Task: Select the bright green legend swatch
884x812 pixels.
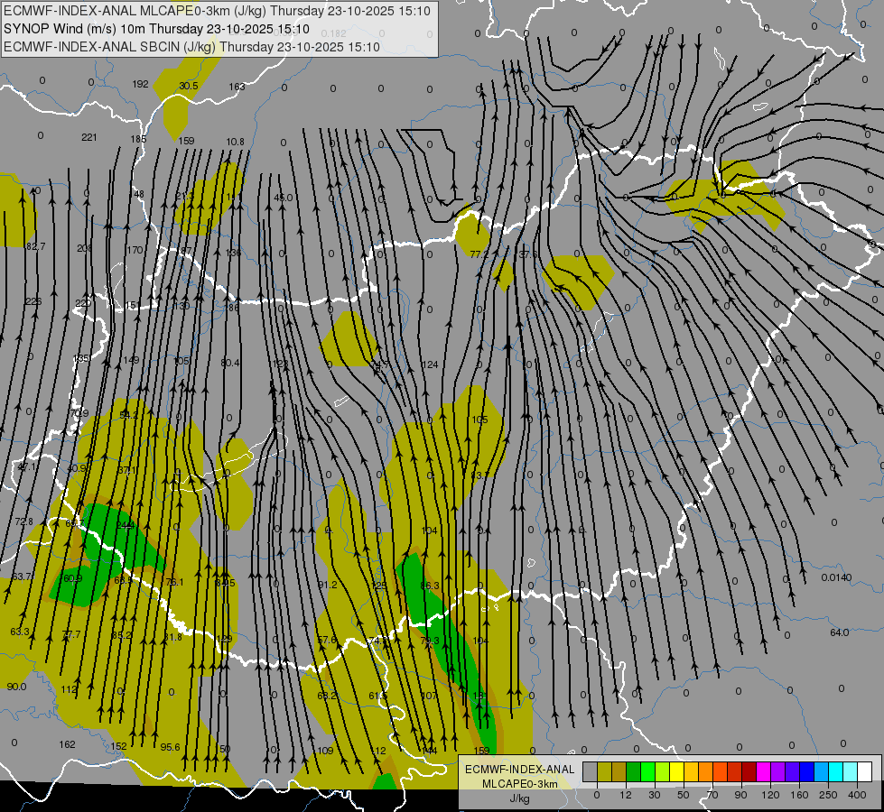Action: tap(648, 771)
